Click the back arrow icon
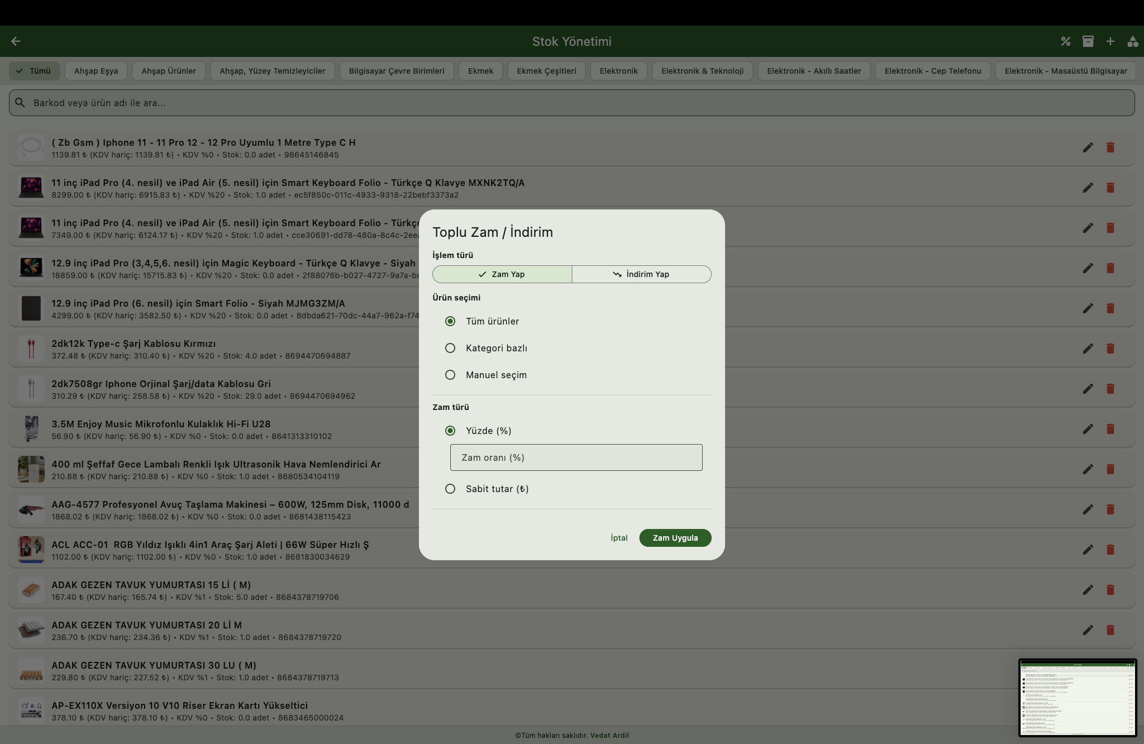The height and width of the screenshot is (744, 1144). [16, 41]
